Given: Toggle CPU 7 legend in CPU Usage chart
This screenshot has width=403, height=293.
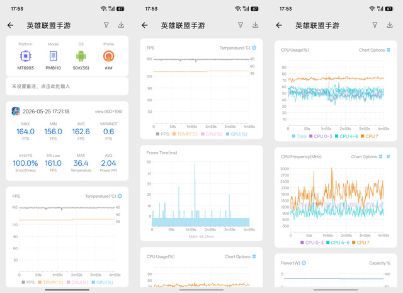Looking at the screenshot, I should (370, 136).
